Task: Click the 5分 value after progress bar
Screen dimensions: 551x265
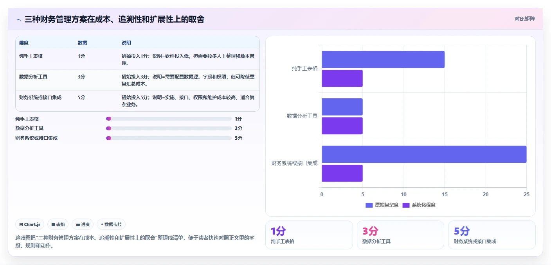Action: click(x=238, y=138)
